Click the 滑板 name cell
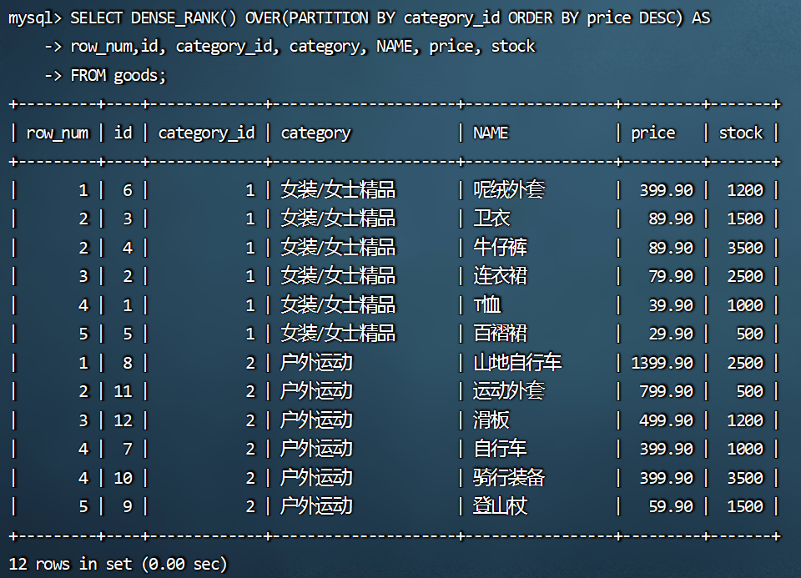The height and width of the screenshot is (578, 801). pos(491,420)
